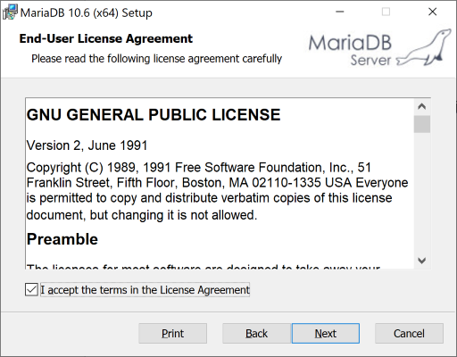Cancel the MariaDB installation
This screenshot has height=357, width=457.
coord(409,333)
